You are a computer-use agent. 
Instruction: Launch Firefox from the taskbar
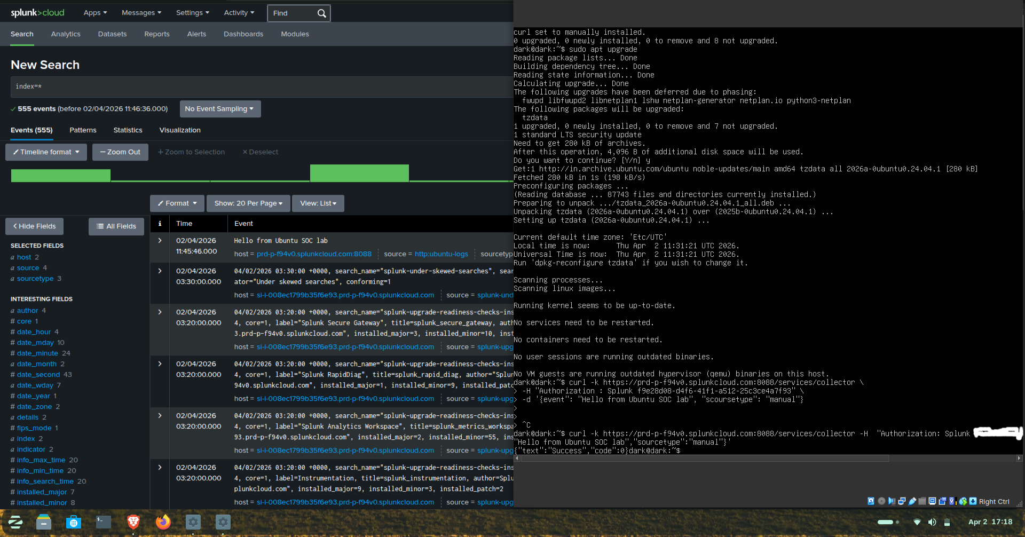click(163, 522)
